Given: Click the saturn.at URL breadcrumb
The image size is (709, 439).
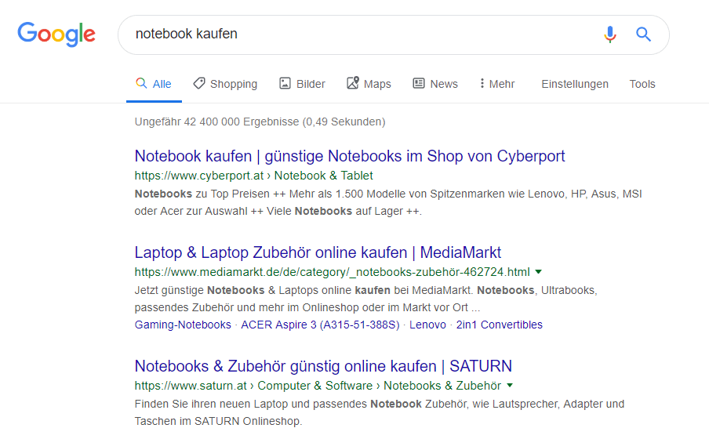Looking at the screenshot, I should (x=318, y=386).
